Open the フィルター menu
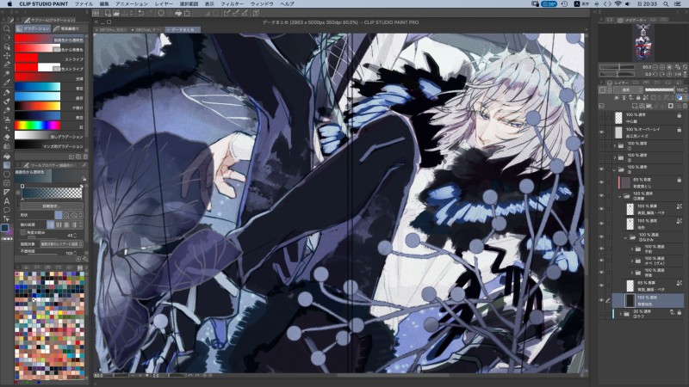The height and width of the screenshot is (387, 689). pos(232,4)
